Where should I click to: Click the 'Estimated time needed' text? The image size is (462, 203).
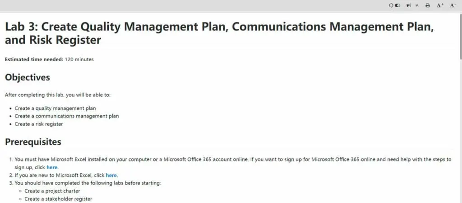[34, 59]
